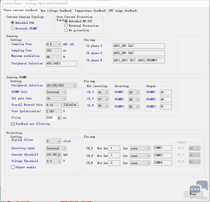The height and width of the screenshot is (202, 210).
Task: Switch to Bus voltage feedback tab
Action: tap(56, 11)
